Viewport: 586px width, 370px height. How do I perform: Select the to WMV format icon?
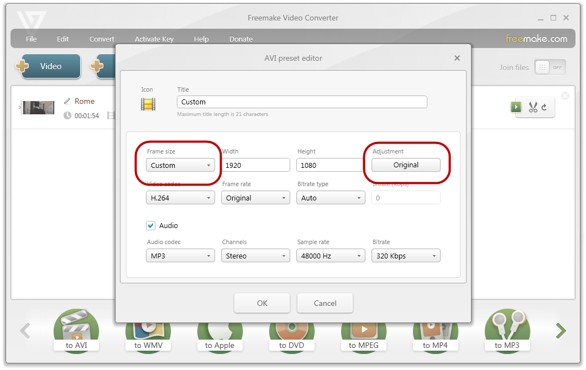pyautogui.click(x=148, y=335)
